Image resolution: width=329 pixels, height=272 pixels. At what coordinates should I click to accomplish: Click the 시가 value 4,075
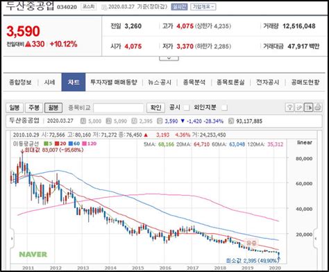pyautogui.click(x=133, y=46)
